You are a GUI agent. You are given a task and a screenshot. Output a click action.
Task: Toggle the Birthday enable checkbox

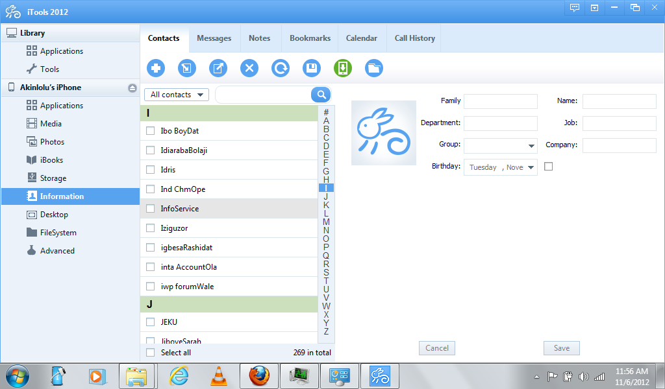[548, 167]
